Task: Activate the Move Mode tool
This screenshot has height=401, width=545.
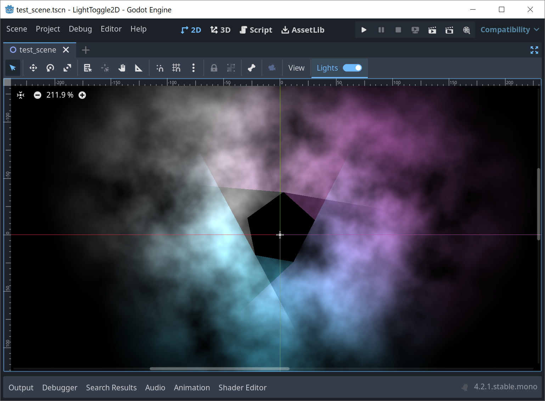Action: click(33, 68)
